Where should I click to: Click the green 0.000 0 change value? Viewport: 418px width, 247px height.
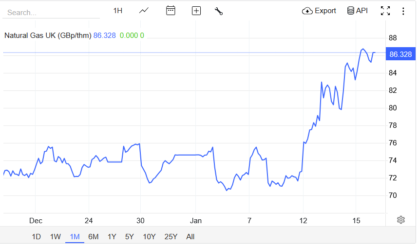[132, 35]
